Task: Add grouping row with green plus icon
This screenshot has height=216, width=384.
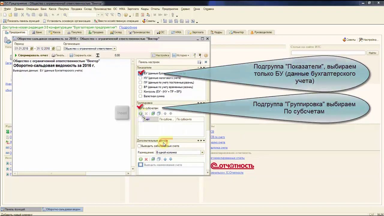Action: point(140,113)
